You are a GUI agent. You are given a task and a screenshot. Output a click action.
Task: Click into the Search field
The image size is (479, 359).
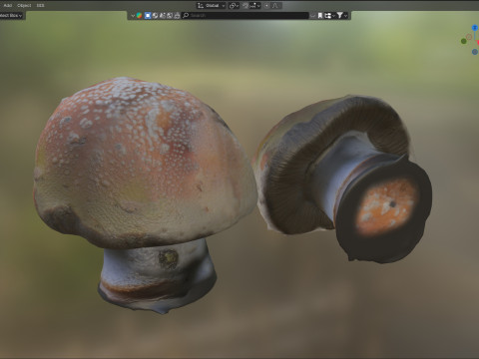click(x=245, y=16)
